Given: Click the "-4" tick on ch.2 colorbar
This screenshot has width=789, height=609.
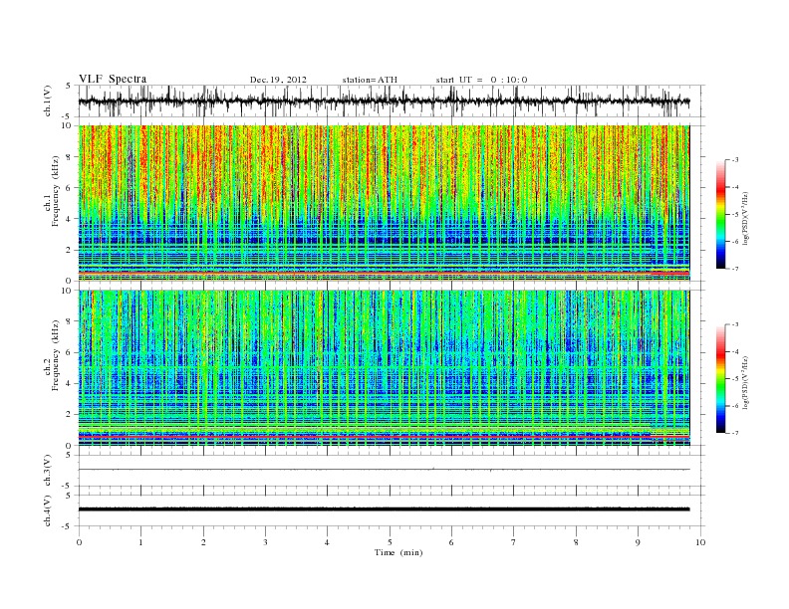Looking at the screenshot, I should tap(734, 351).
